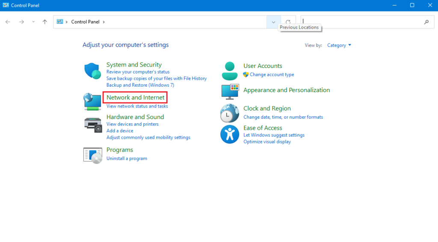Click the User Accounts person icon

230,71
